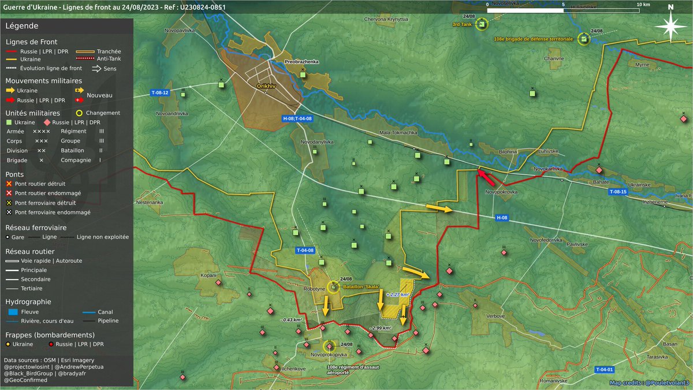Click the 108e brigade de défense territoriale marker
The image size is (693, 390).
click(x=584, y=39)
